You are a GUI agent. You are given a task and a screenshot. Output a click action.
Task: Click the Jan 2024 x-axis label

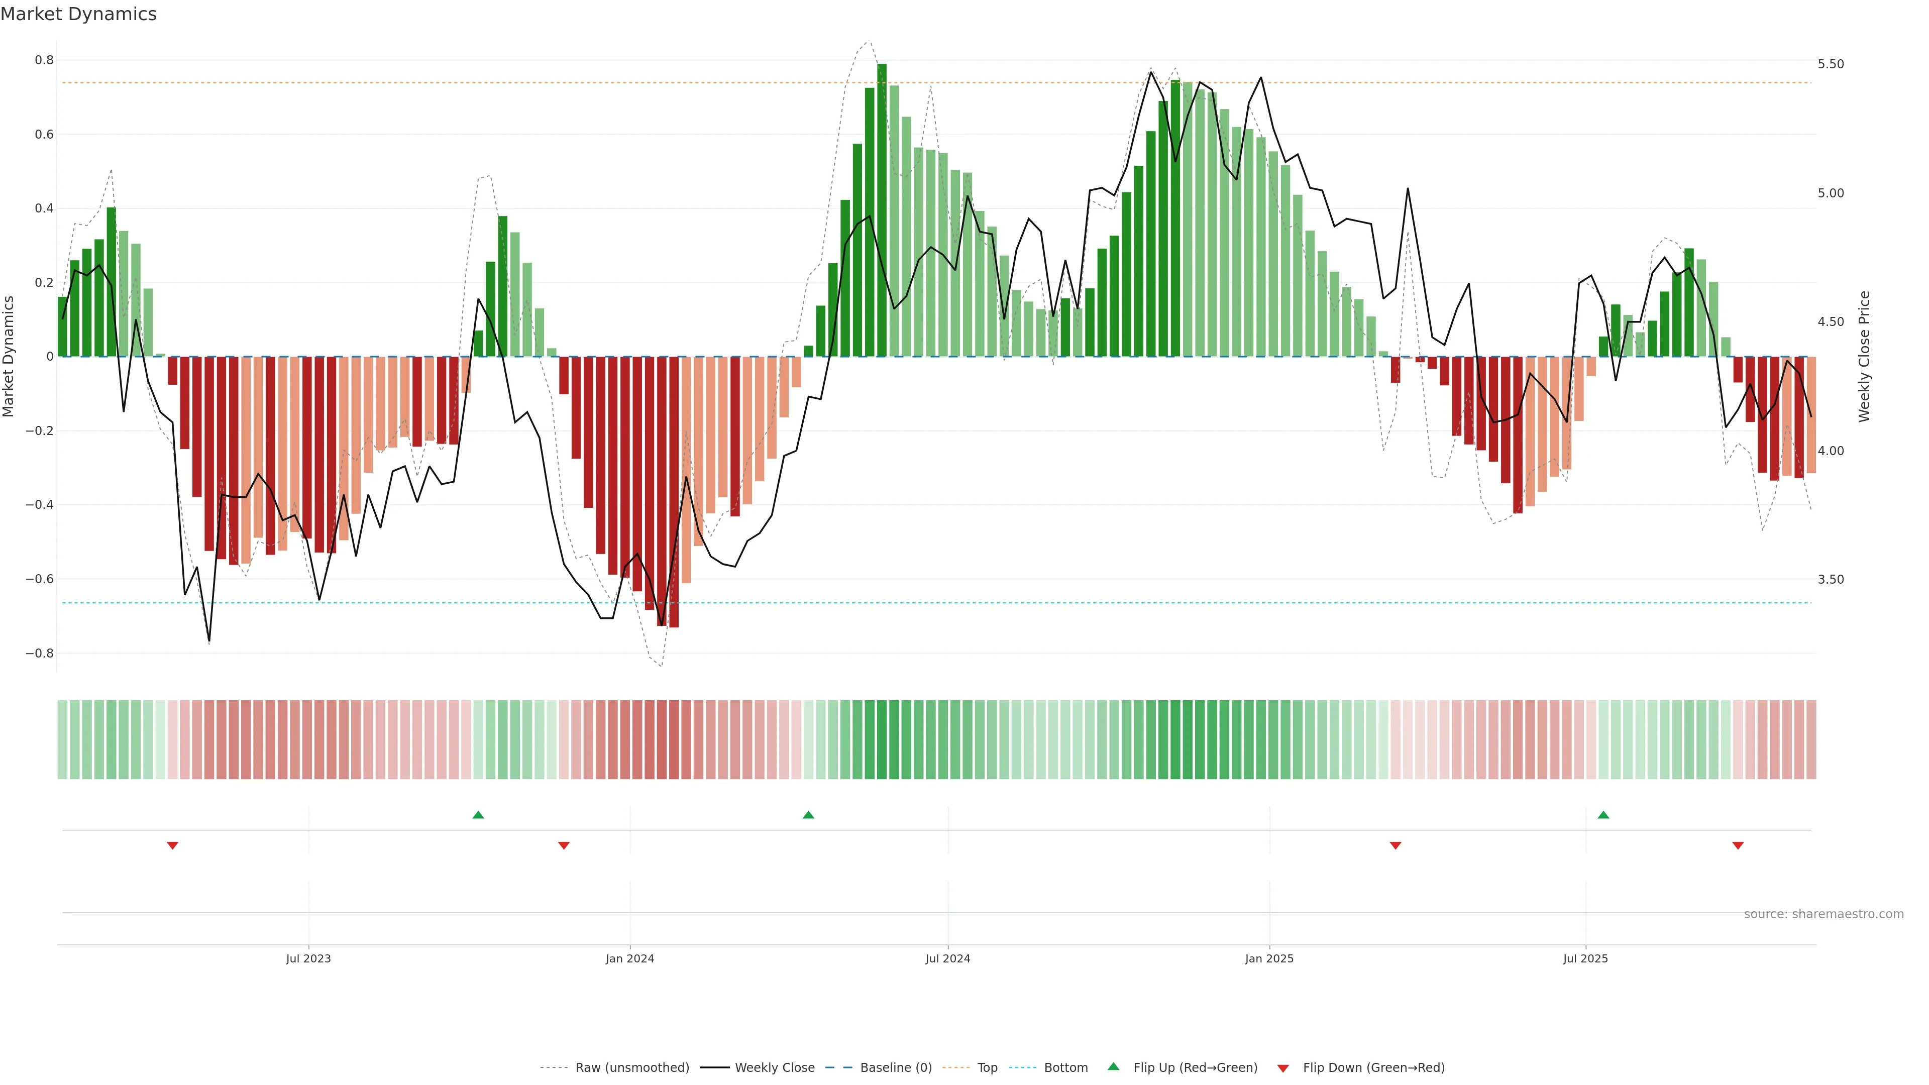point(630,958)
